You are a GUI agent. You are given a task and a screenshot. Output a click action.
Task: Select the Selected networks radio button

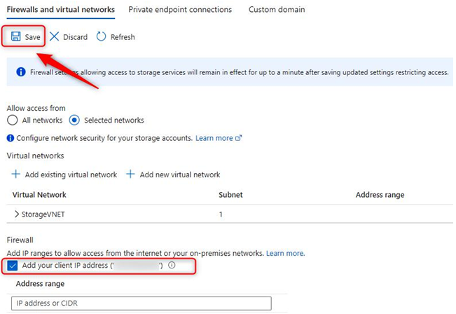74,120
